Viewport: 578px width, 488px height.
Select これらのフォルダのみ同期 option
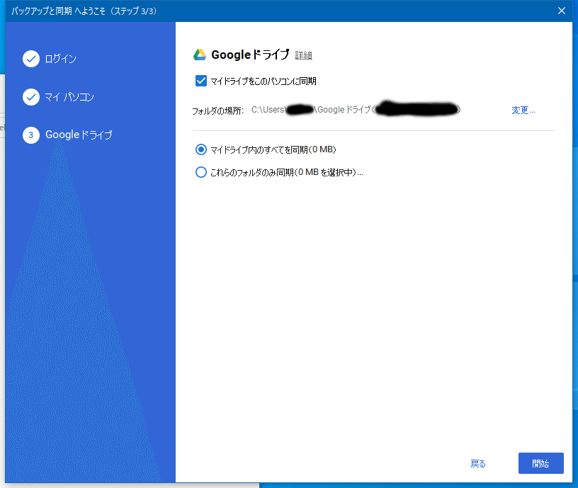point(200,171)
